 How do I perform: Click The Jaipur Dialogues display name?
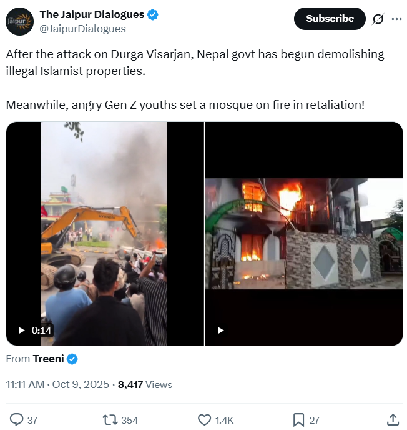(92, 14)
